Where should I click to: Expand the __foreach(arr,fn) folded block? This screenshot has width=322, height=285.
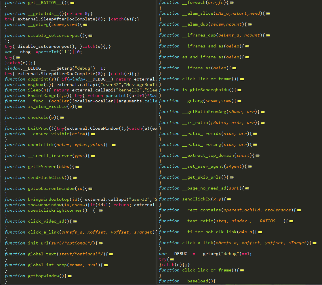pos(232,3)
